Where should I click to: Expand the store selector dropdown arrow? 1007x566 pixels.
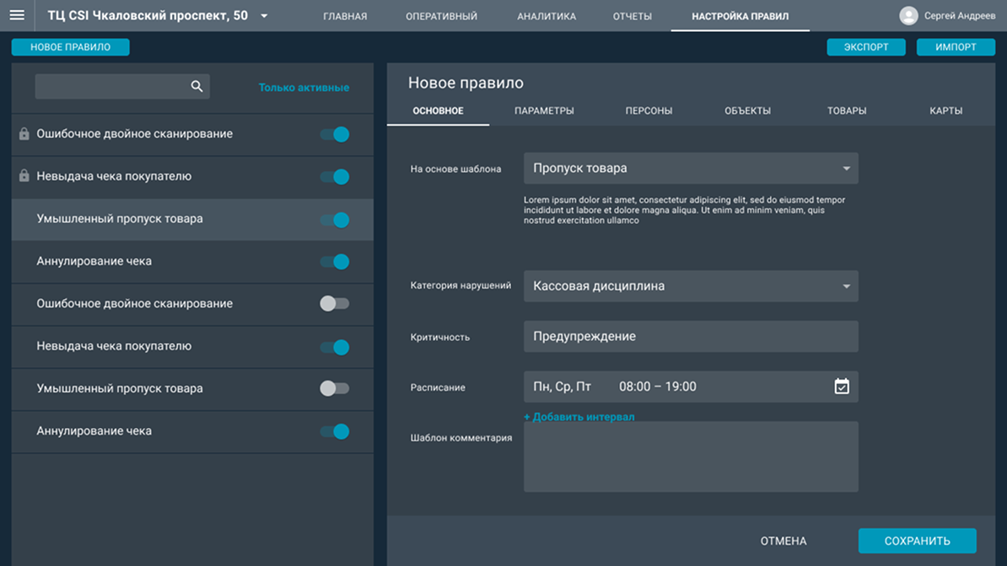pos(264,16)
